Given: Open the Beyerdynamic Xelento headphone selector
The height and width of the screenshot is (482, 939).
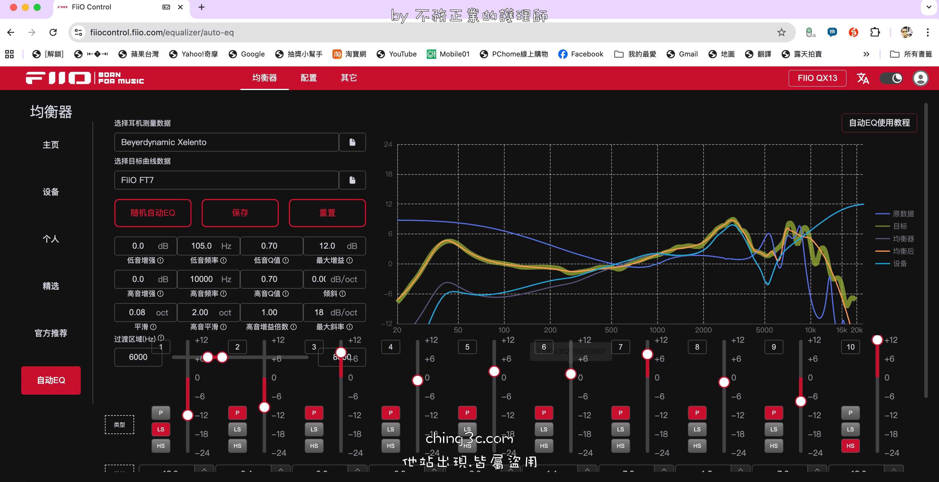Looking at the screenshot, I should (226, 142).
